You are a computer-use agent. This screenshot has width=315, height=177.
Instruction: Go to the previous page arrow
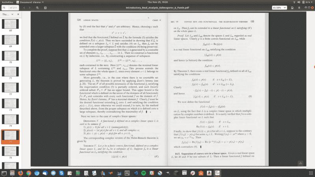24,7
